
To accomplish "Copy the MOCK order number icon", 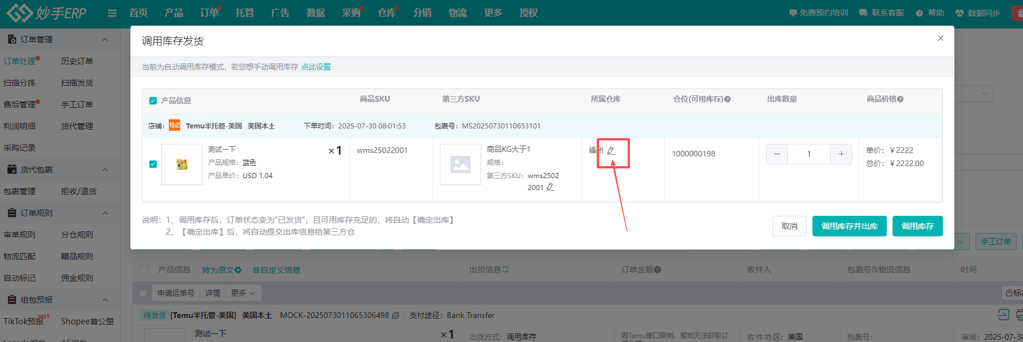I will [x=395, y=315].
